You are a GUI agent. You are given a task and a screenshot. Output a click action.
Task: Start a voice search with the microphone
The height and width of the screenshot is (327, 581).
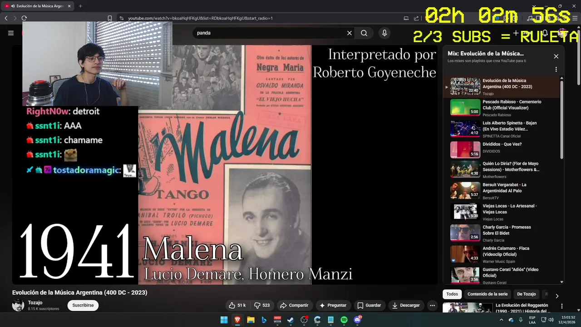tap(384, 33)
